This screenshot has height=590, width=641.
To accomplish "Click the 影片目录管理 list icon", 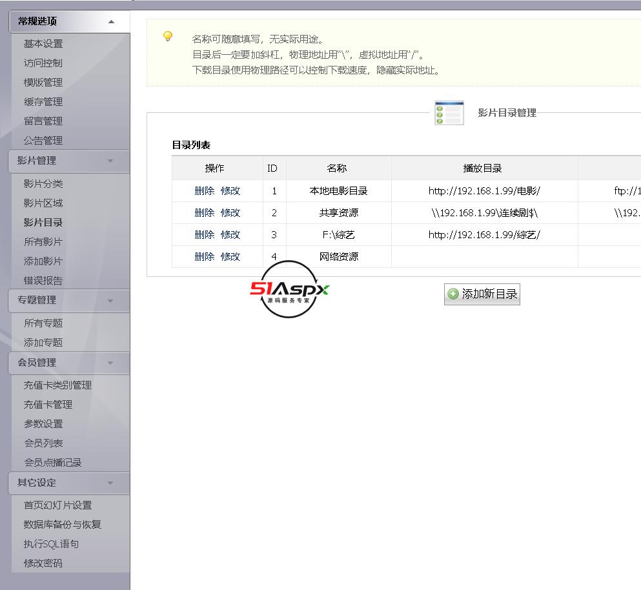I will coord(449,113).
